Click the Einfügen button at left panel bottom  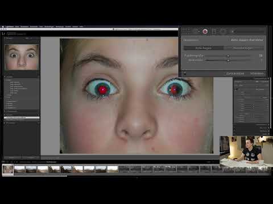point(31,158)
